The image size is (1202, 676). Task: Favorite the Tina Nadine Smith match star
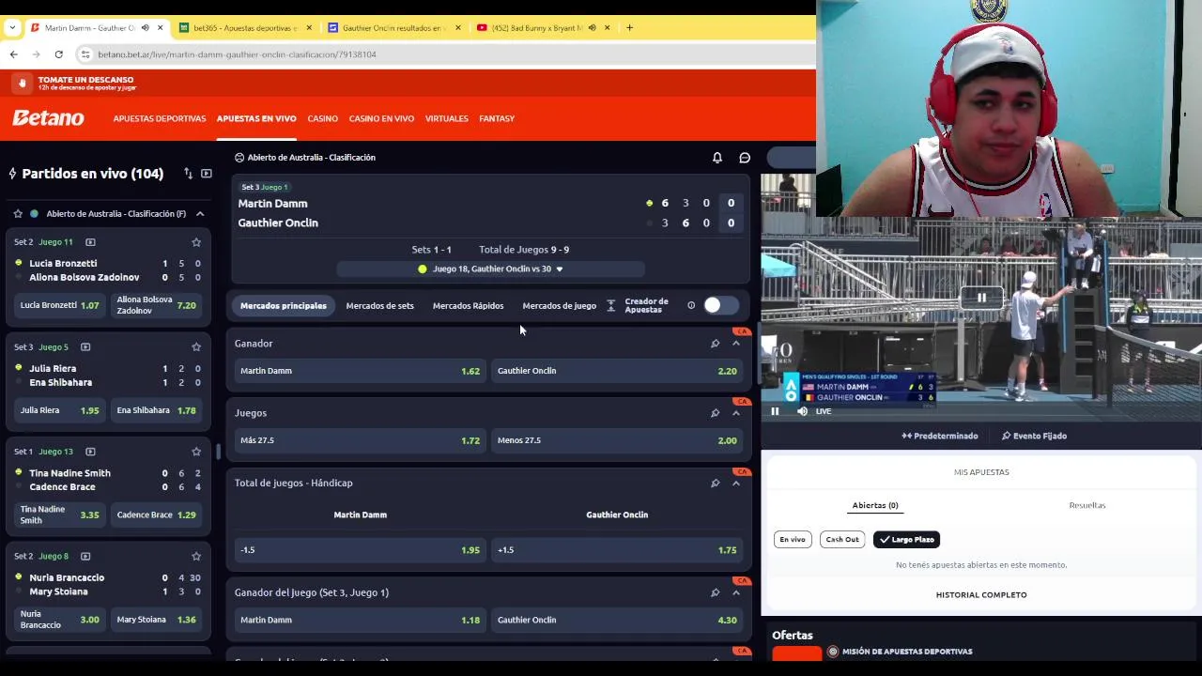196,452
